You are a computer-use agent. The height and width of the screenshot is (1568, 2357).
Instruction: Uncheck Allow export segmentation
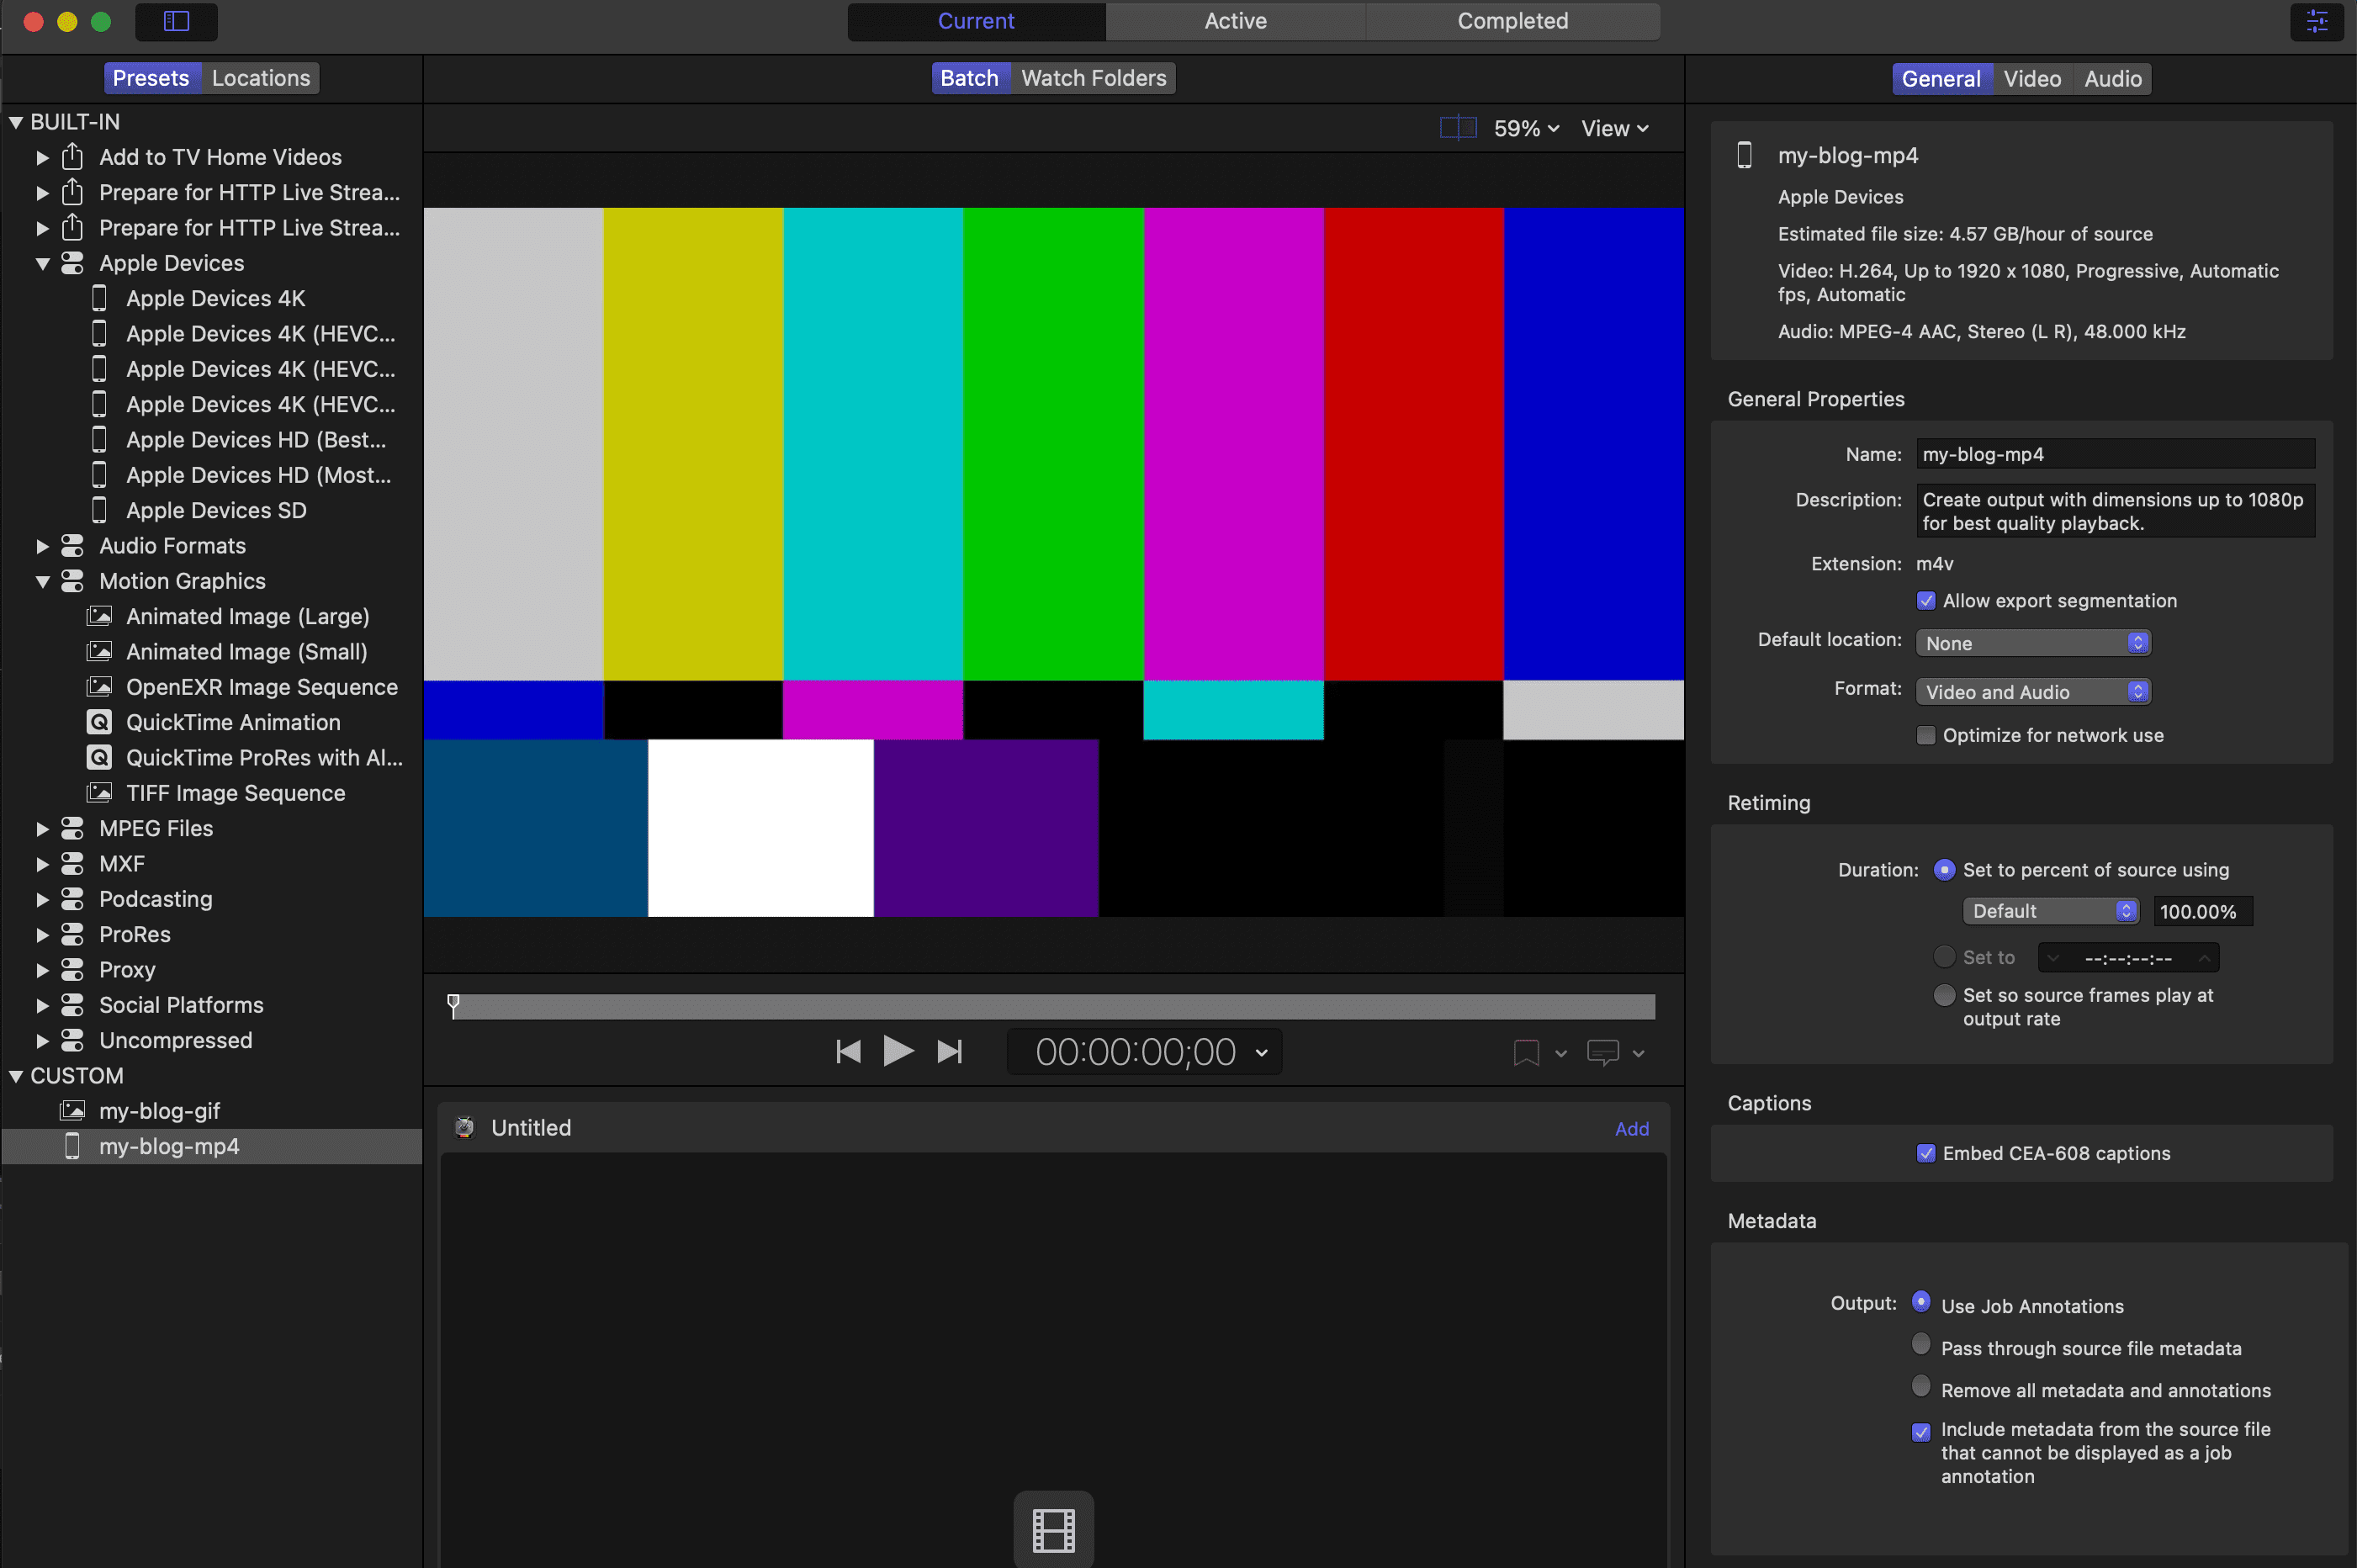[1926, 601]
